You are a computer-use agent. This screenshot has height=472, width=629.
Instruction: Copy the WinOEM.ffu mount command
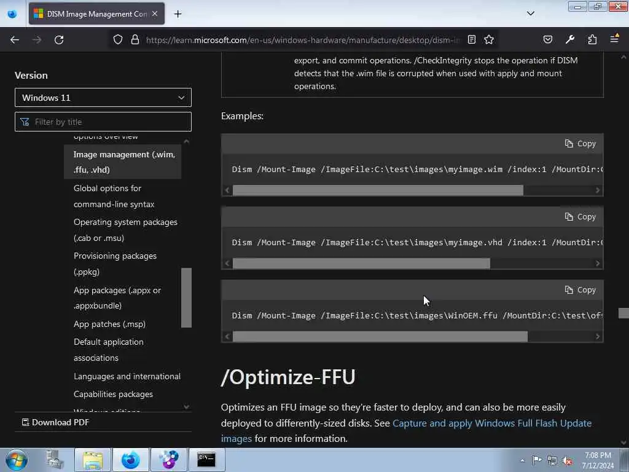[x=580, y=290]
